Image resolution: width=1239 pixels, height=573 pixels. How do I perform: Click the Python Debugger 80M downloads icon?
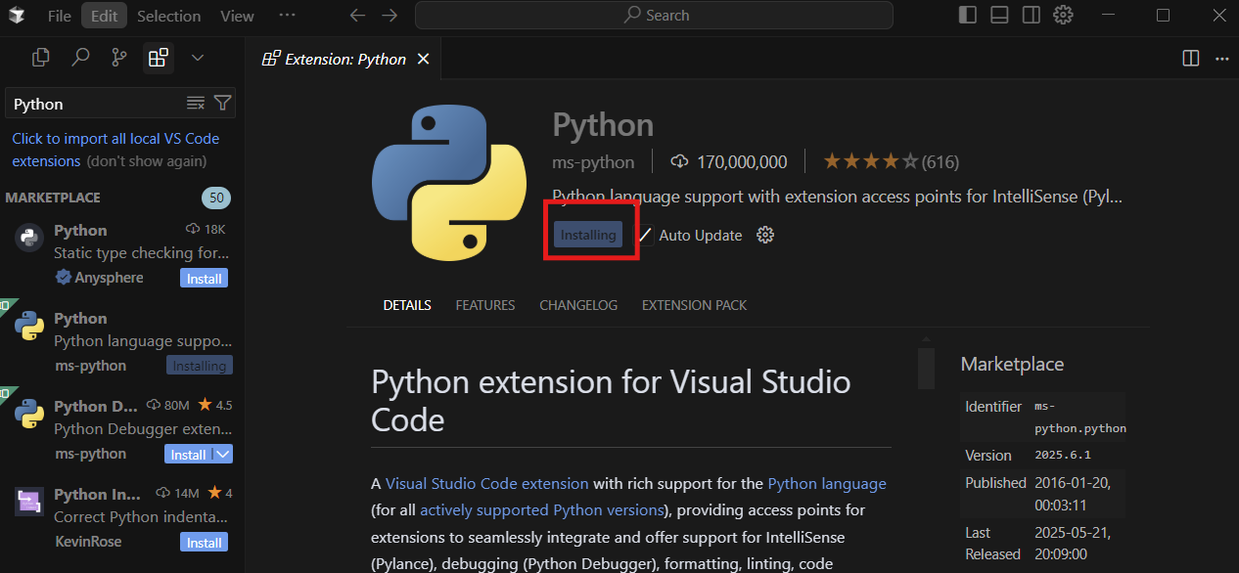(x=154, y=405)
